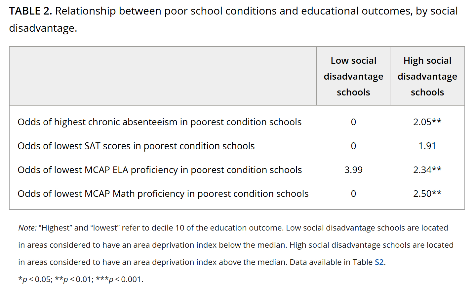Click the 2.34** value cell
The height and width of the screenshot is (290, 476).
(x=427, y=170)
